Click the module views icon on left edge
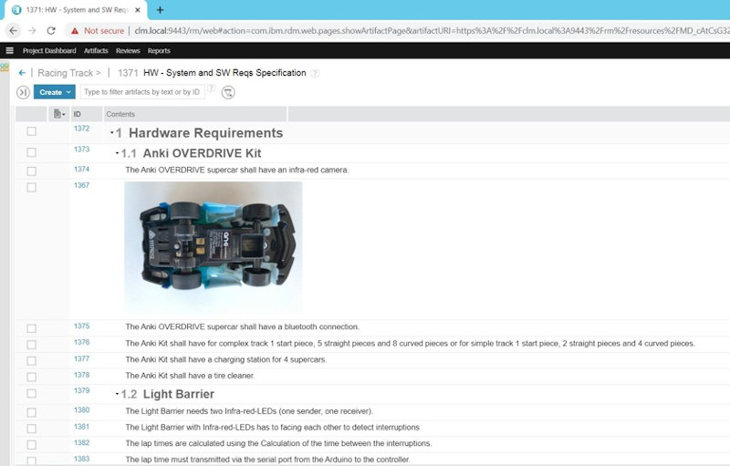Viewport: 730px width, 466px height. (5, 69)
